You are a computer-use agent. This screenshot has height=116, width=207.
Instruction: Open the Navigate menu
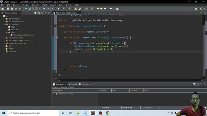click(35, 5)
